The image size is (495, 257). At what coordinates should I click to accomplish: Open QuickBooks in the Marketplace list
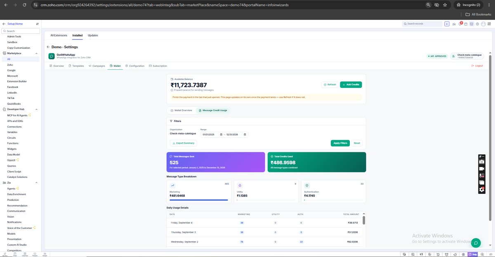tap(14, 104)
